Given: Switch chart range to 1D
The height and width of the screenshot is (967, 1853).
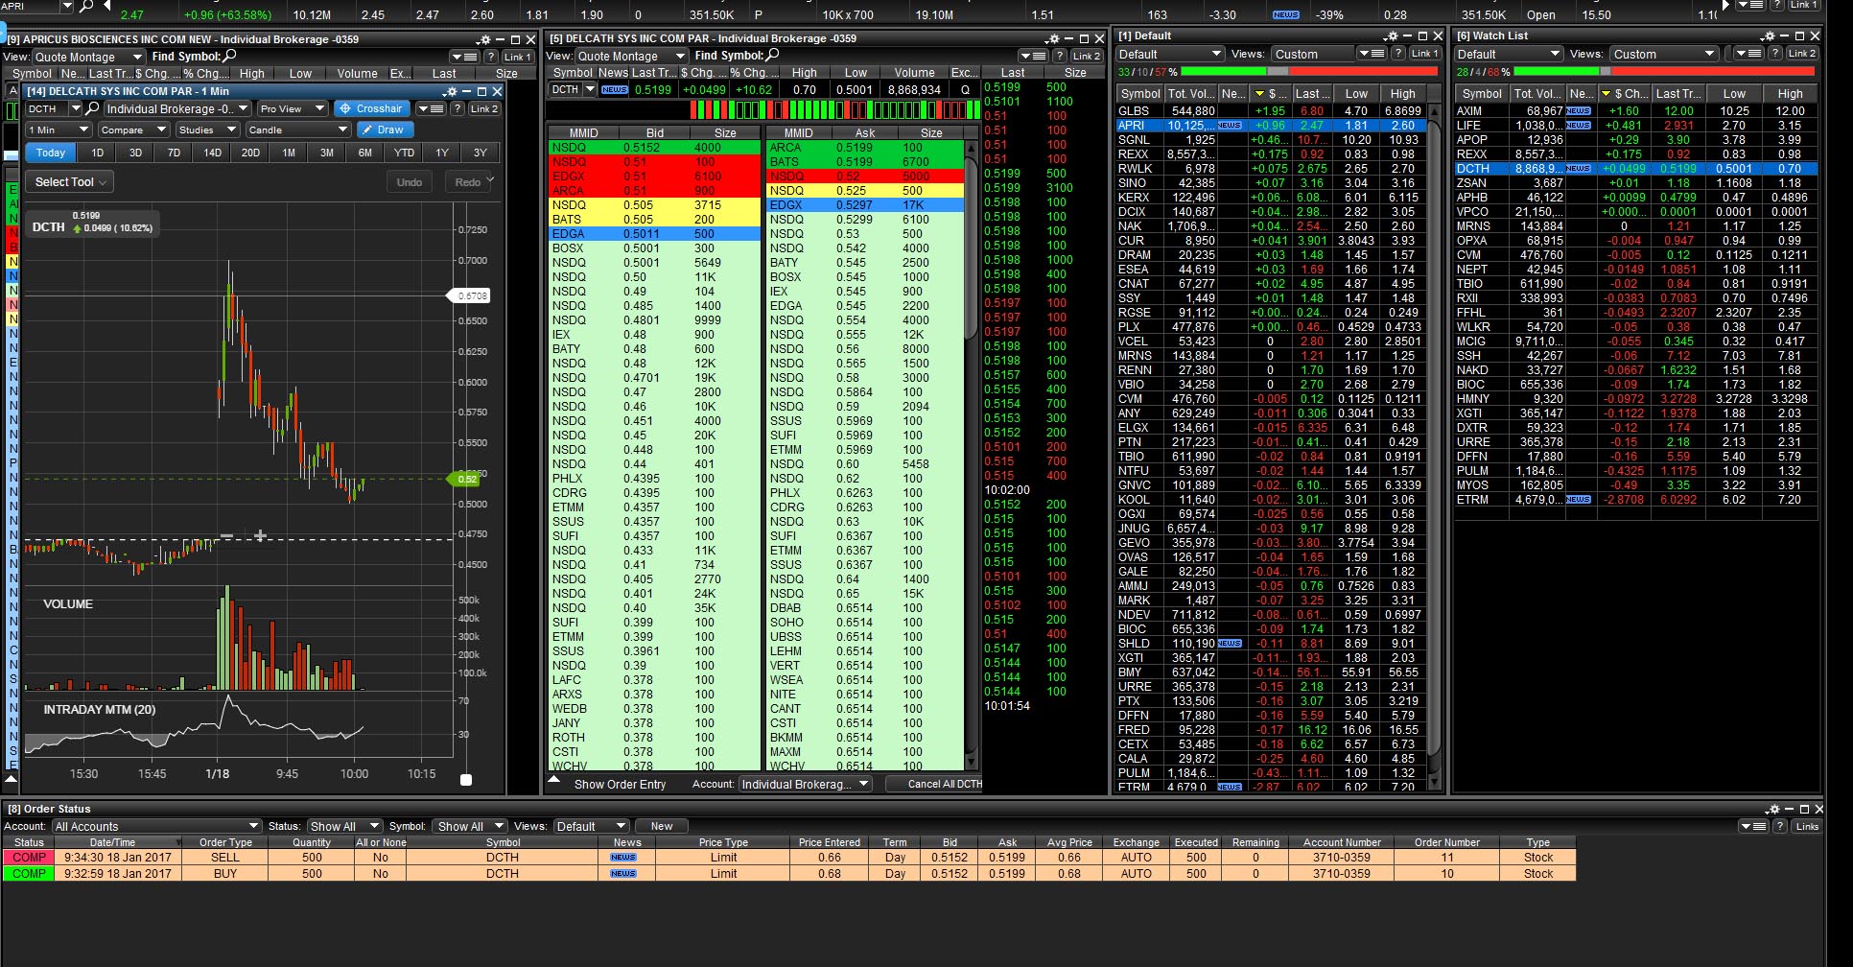Looking at the screenshot, I should coord(97,153).
